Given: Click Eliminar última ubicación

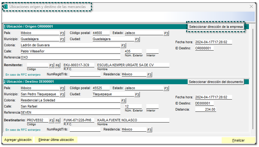Looking at the screenshot, I should [56, 140].
